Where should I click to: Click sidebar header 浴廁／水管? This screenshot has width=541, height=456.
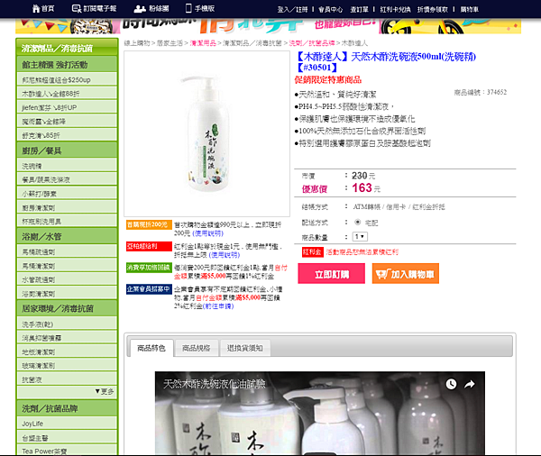coord(67,236)
